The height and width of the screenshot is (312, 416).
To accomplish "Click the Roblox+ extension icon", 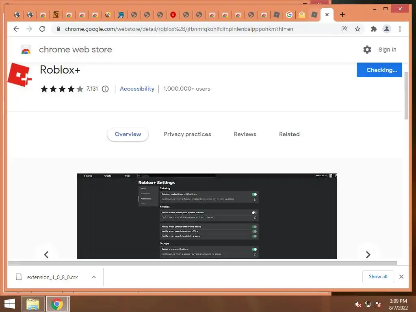I will click(19, 75).
